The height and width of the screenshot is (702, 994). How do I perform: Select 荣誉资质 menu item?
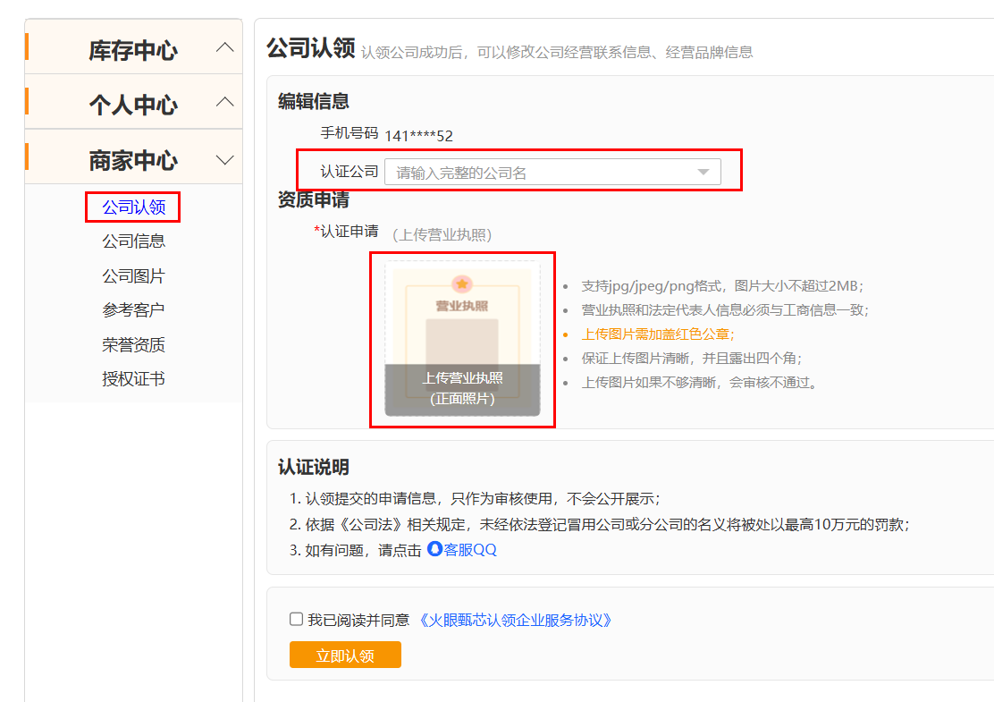coord(134,345)
